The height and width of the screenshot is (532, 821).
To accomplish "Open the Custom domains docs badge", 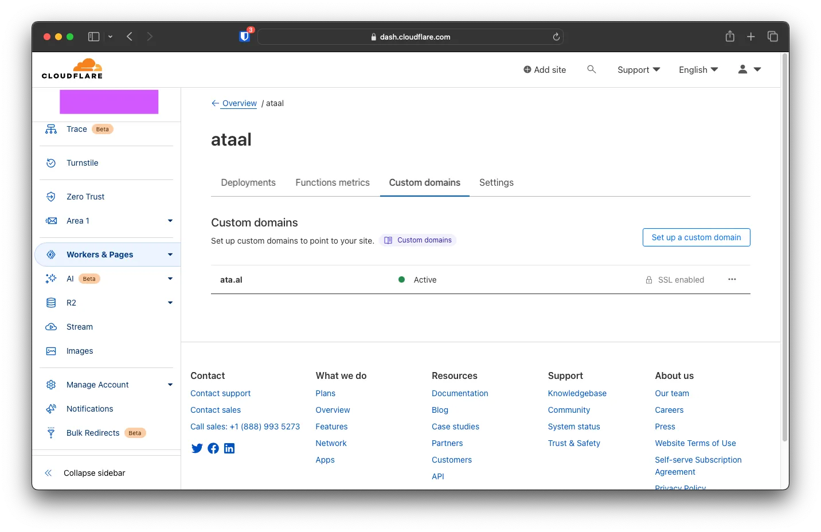I will point(418,240).
